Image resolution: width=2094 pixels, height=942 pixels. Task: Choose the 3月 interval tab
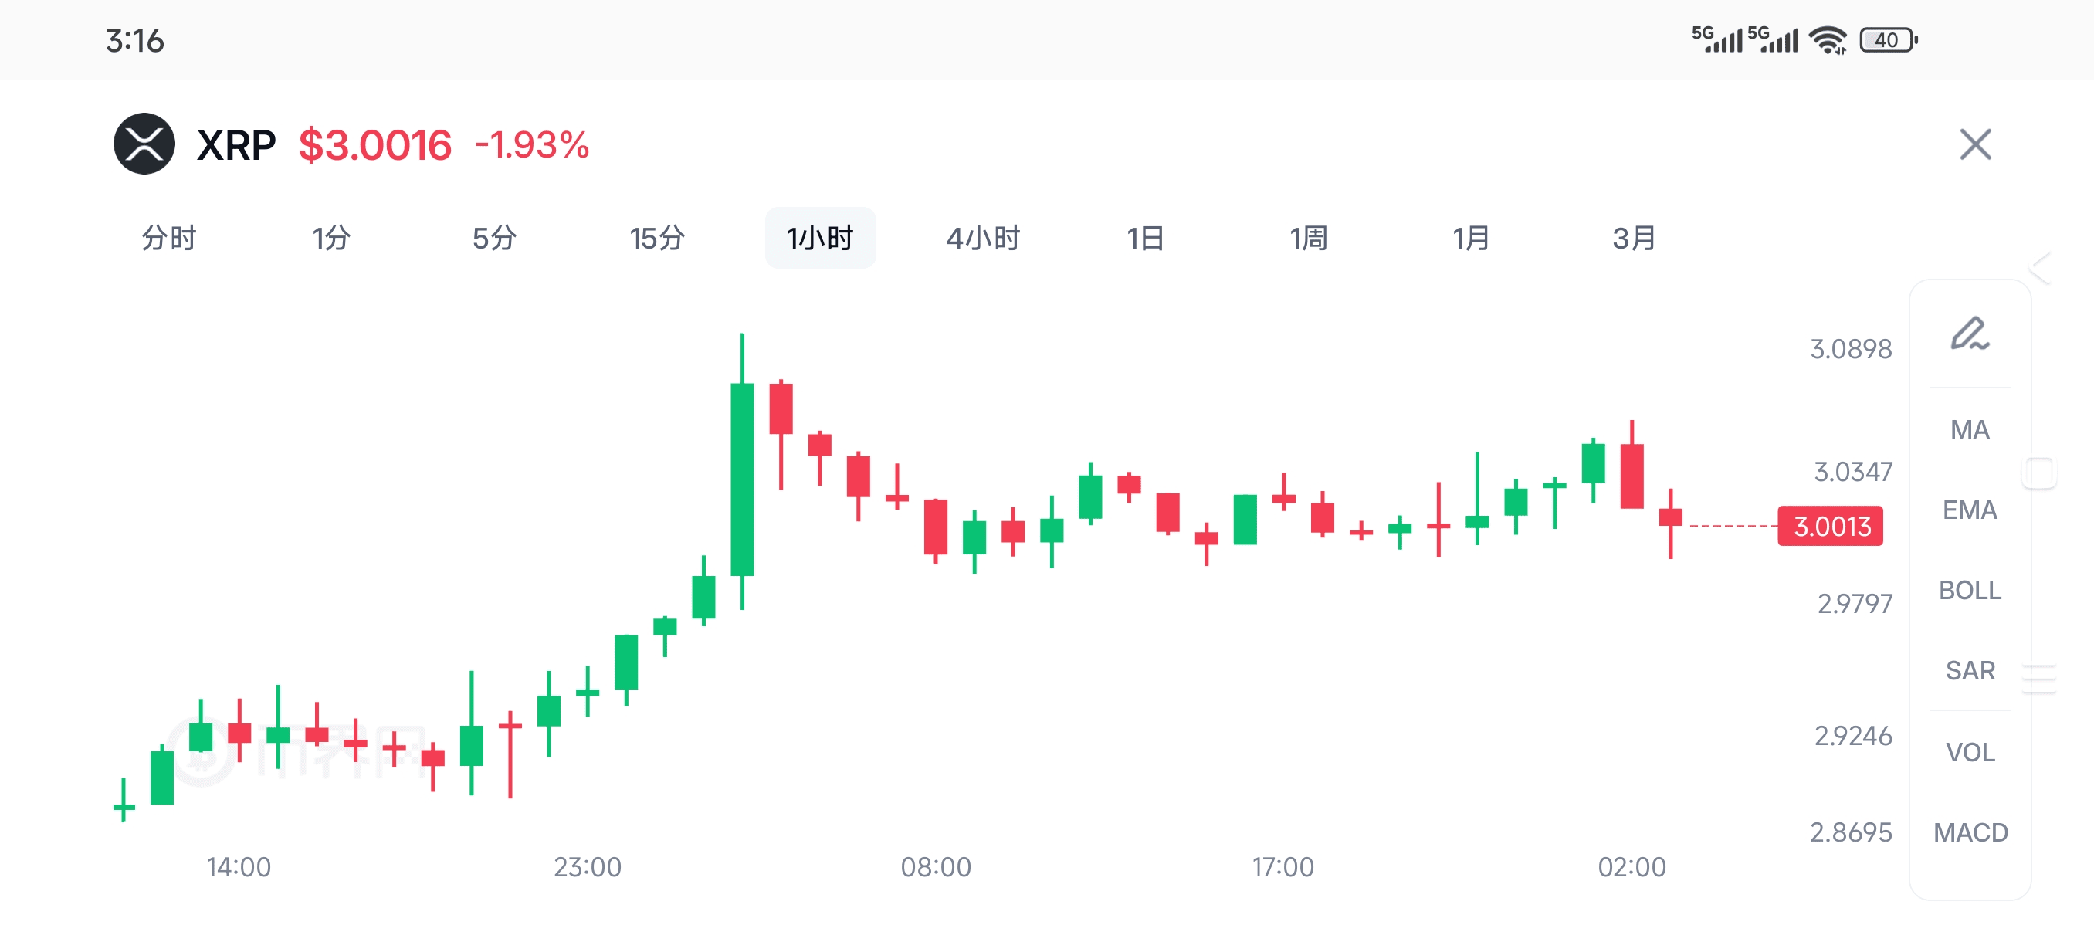point(1634,238)
